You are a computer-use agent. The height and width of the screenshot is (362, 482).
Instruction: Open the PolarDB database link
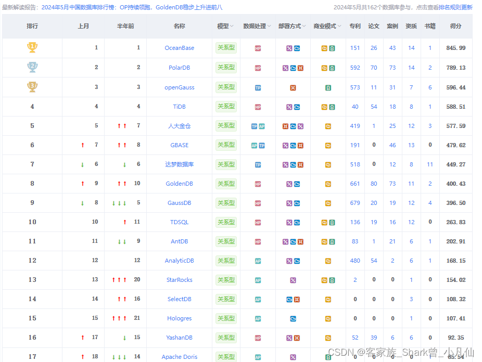click(180, 68)
